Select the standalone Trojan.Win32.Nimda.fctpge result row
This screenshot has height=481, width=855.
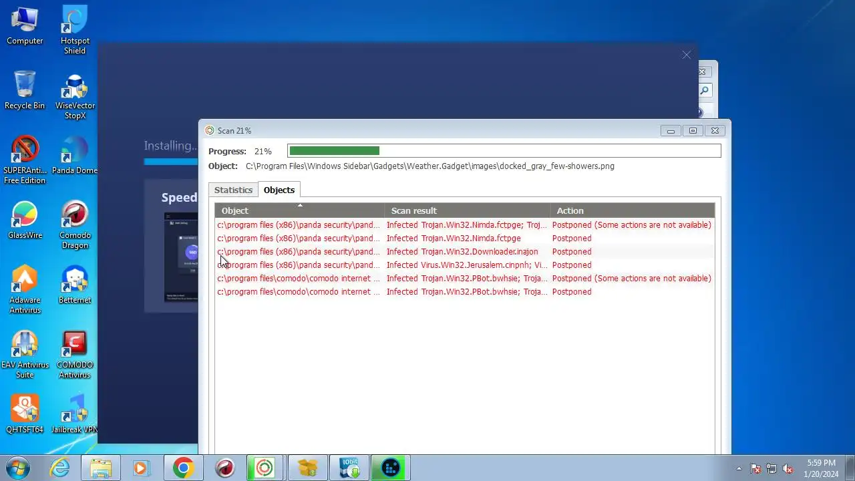(465, 238)
